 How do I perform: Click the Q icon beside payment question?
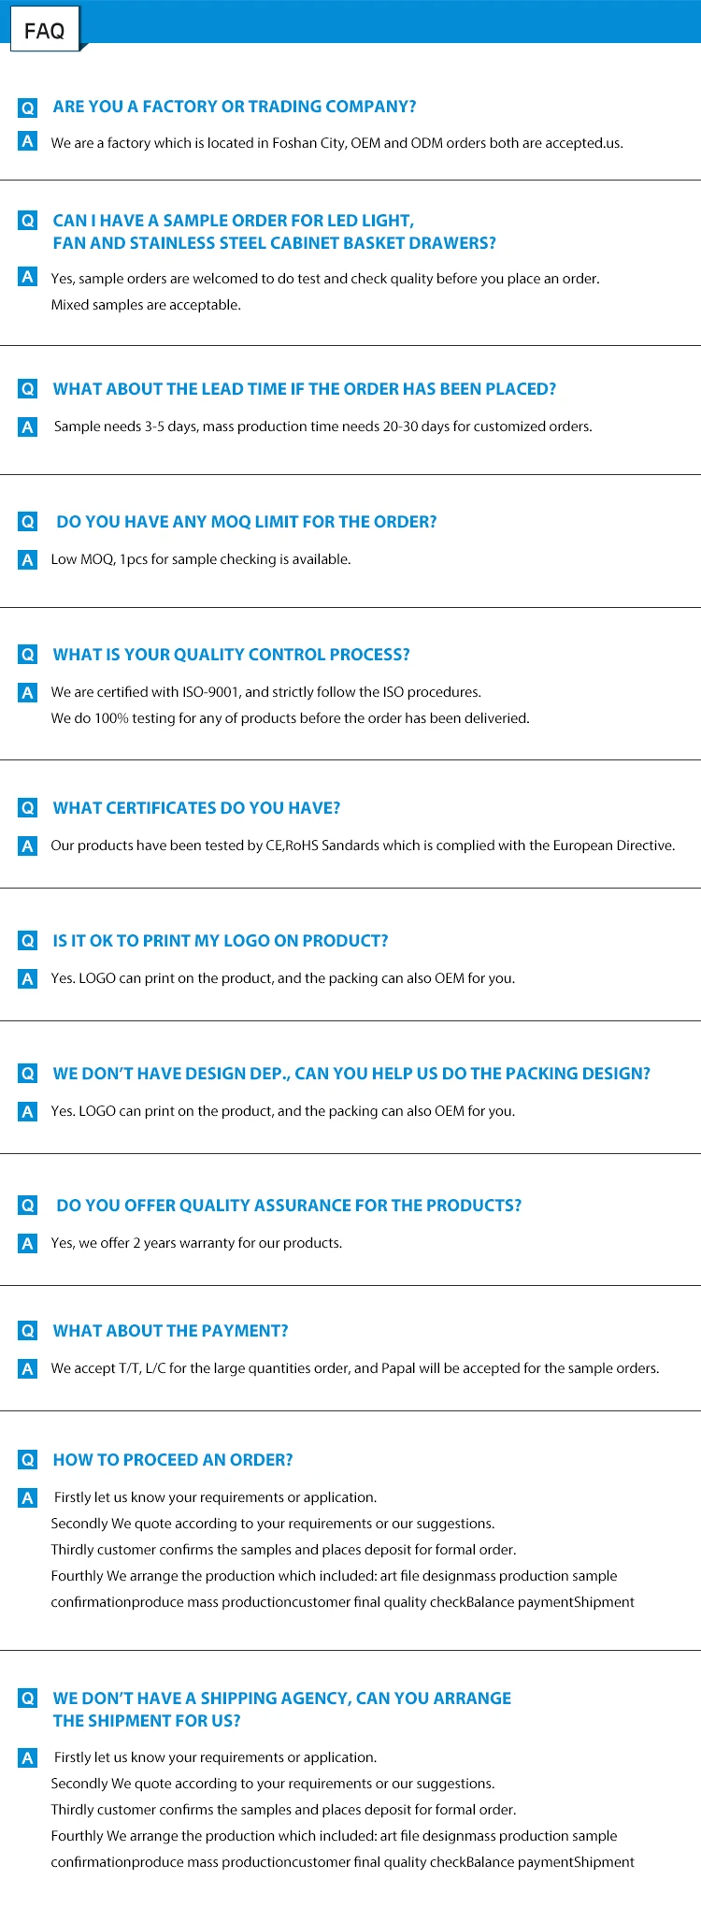[28, 1331]
